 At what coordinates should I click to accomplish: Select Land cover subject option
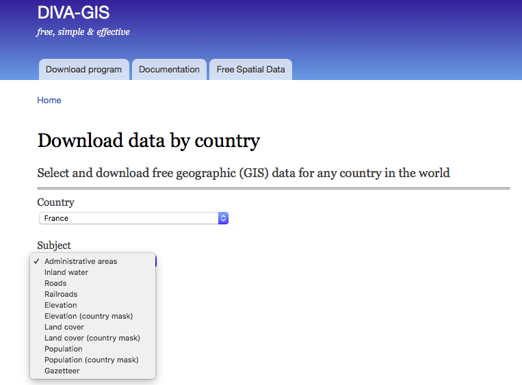(x=92, y=327)
